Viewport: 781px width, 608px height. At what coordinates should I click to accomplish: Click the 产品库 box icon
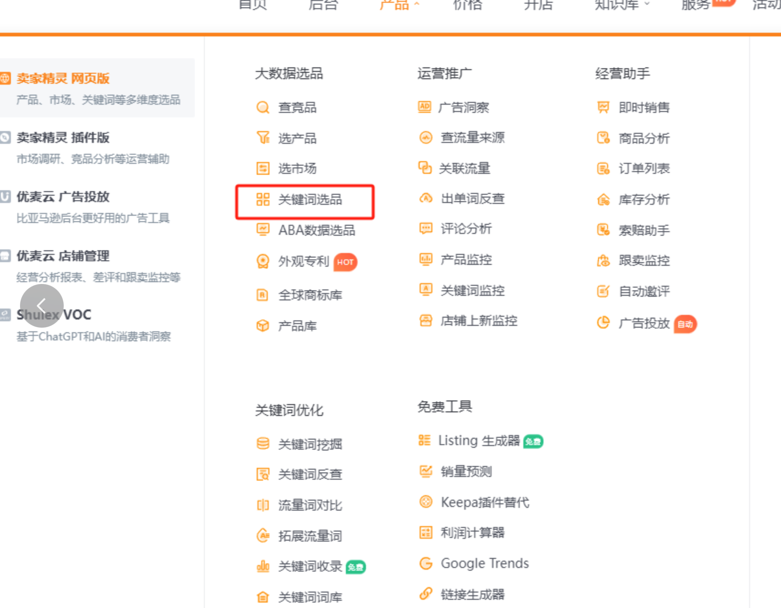tap(263, 326)
